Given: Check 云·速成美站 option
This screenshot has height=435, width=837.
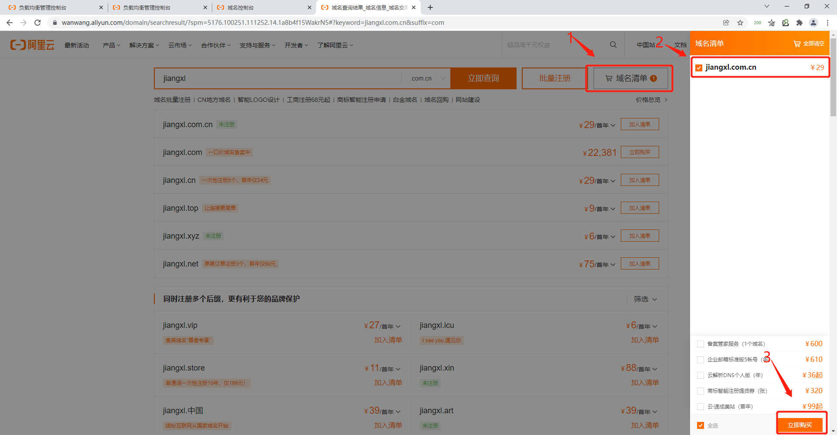Looking at the screenshot, I should coord(701,407).
